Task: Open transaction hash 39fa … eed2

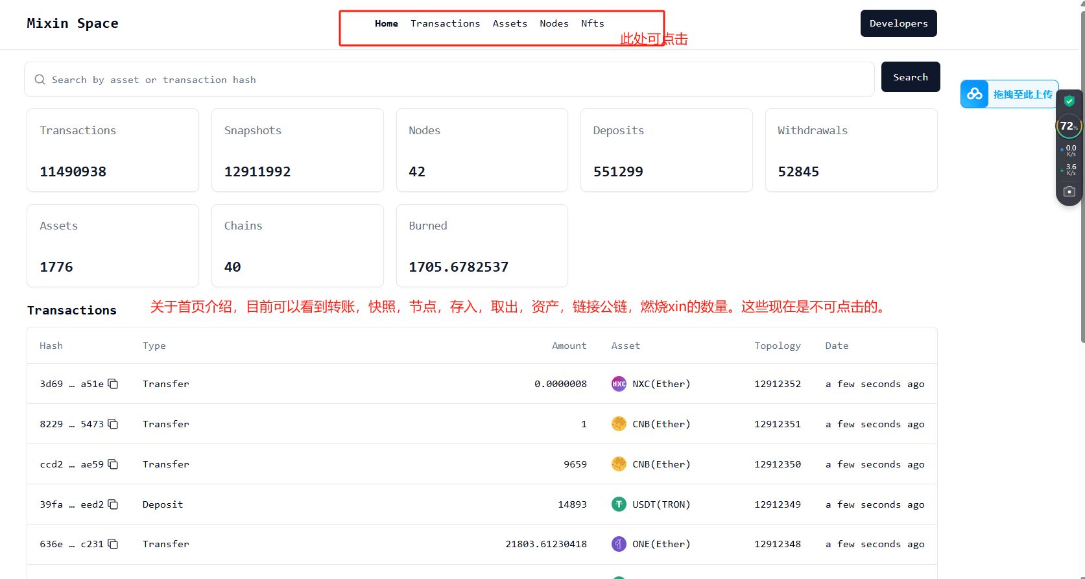Action: [x=71, y=504]
